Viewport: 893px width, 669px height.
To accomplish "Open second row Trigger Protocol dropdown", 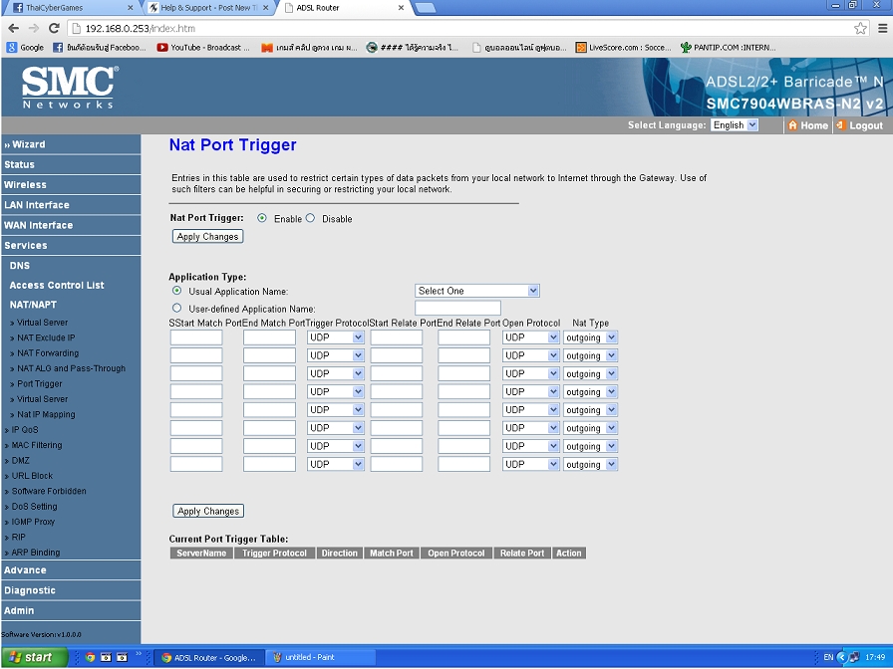I will (335, 355).
